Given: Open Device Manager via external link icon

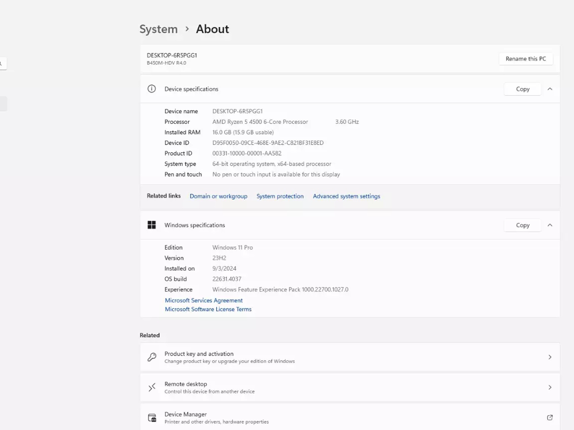Looking at the screenshot, I should click(550, 417).
